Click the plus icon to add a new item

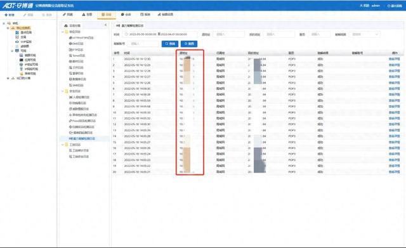[6, 15]
